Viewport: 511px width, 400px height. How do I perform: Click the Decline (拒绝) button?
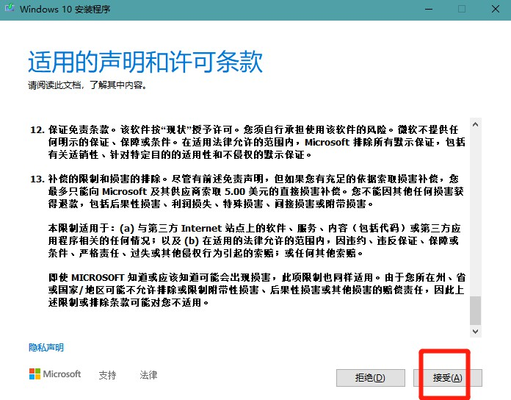point(371,378)
